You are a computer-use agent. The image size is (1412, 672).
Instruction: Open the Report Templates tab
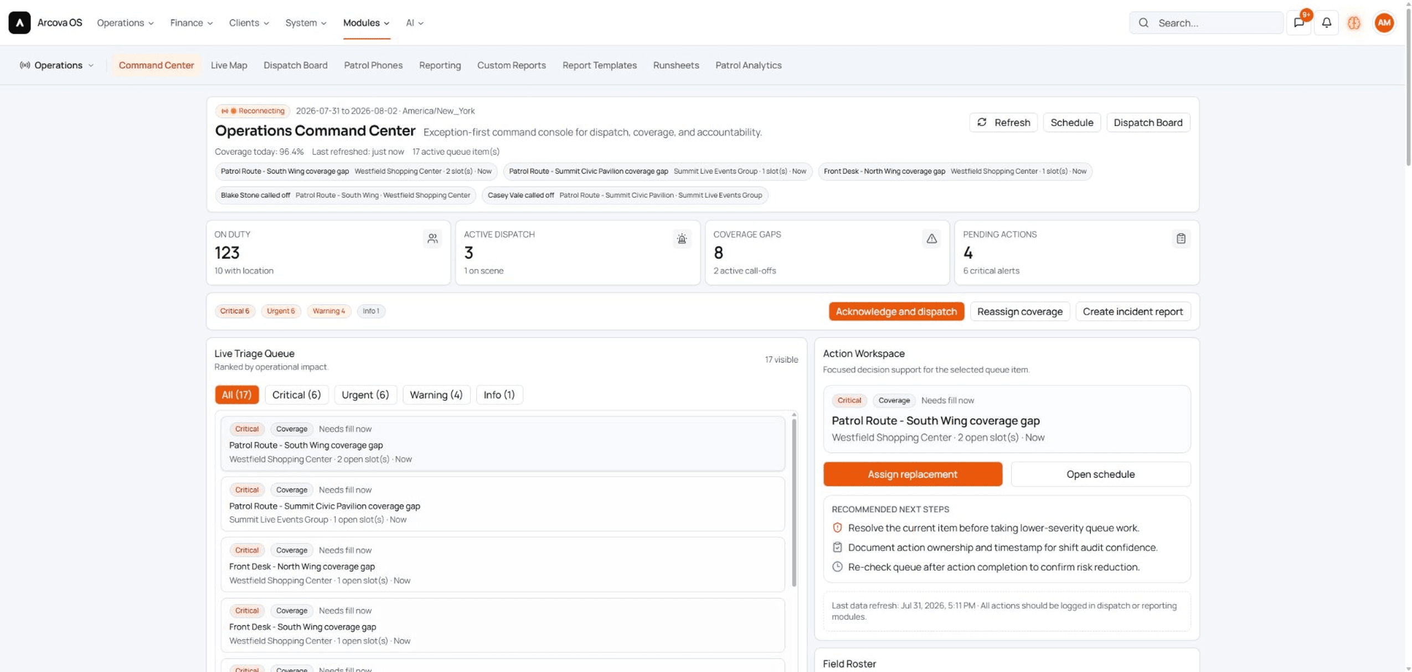599,65
